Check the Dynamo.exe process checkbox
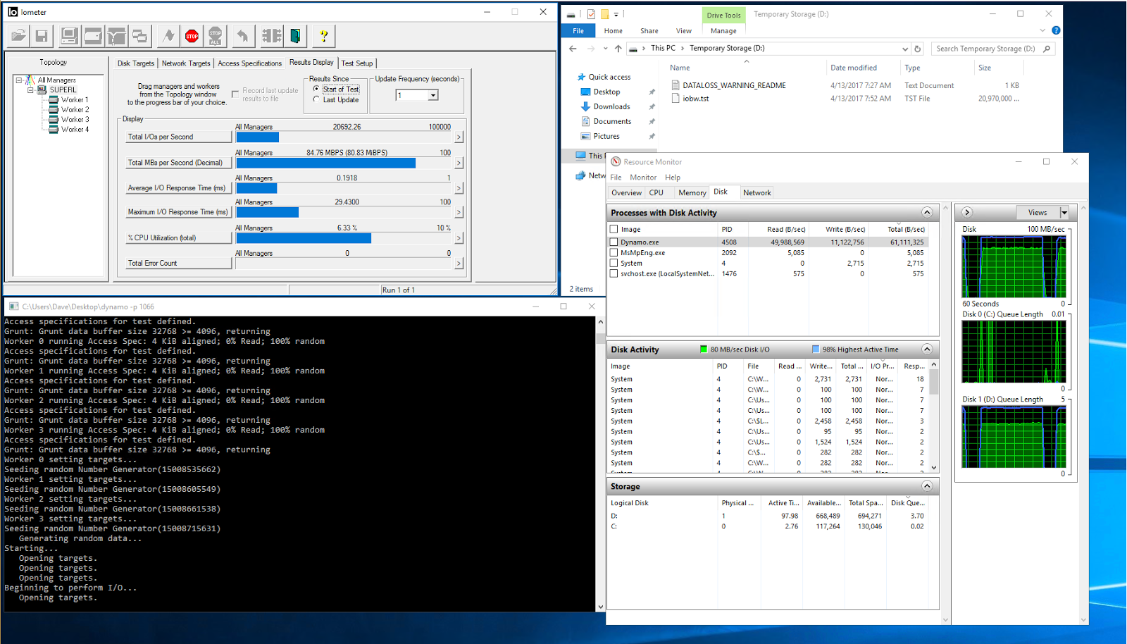1127x644 pixels. point(614,242)
